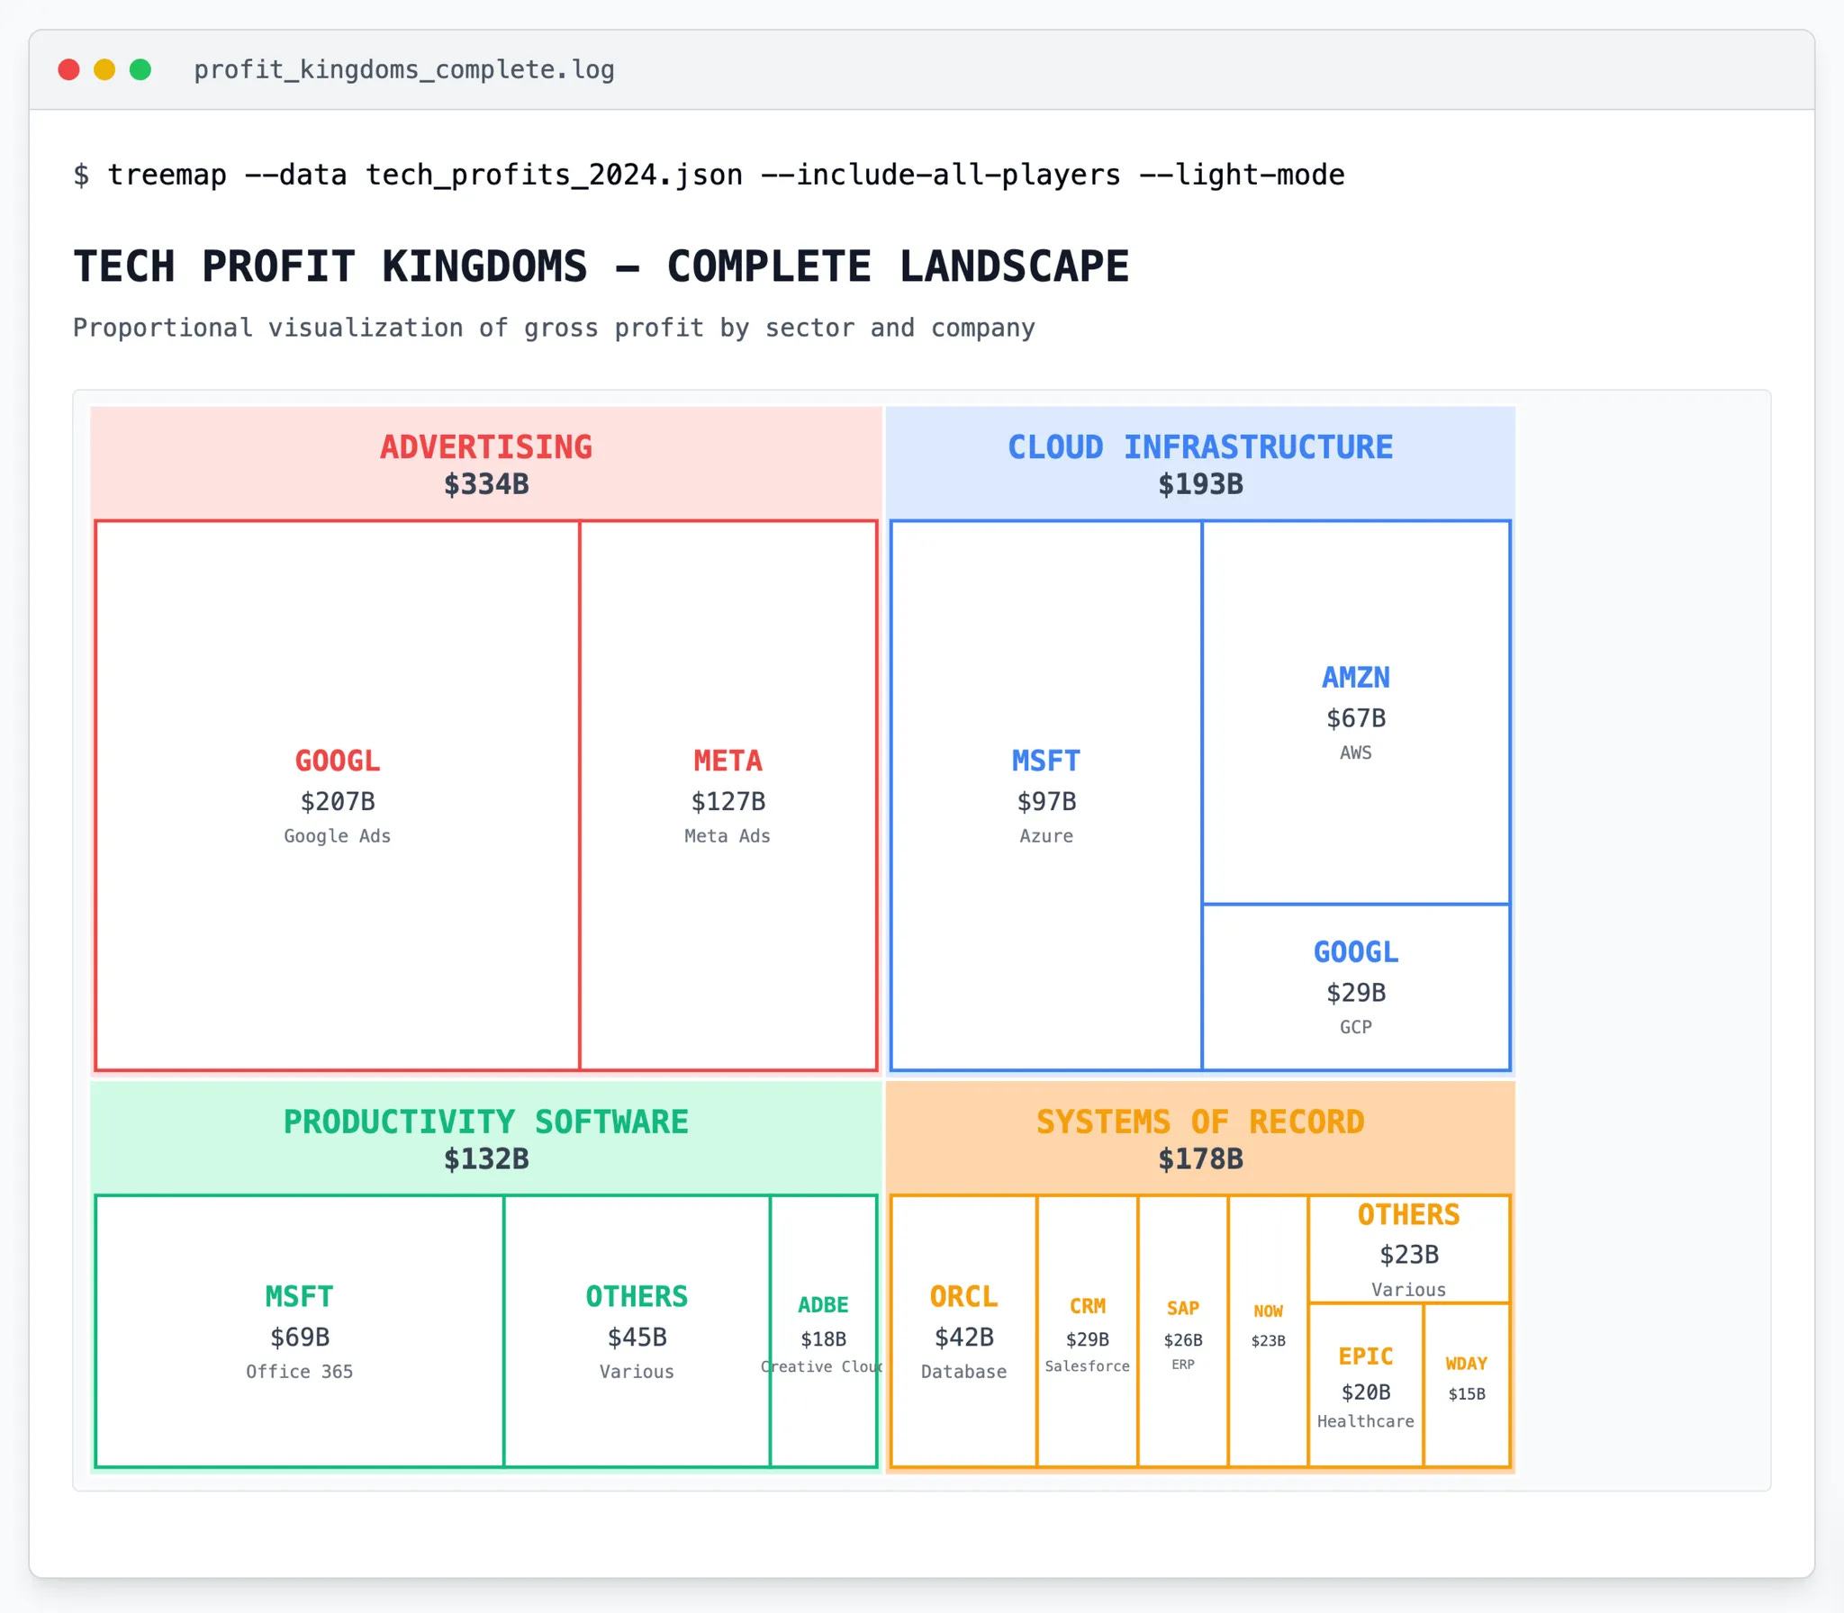Click the green maximize window dot
Screen dimensions: 1844x1613
(x=140, y=69)
